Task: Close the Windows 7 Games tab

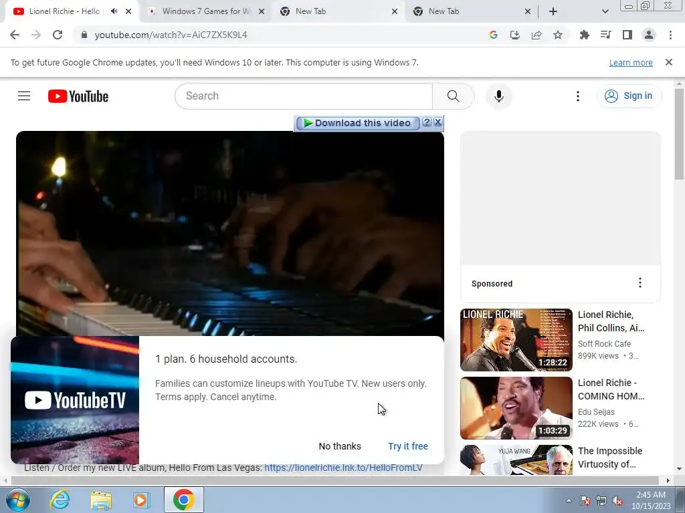Action: 262,11
